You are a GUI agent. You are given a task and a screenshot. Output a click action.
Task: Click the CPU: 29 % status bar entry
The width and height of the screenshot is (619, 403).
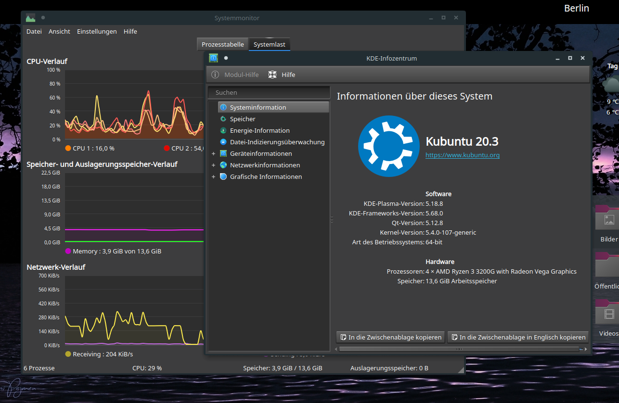pos(147,368)
